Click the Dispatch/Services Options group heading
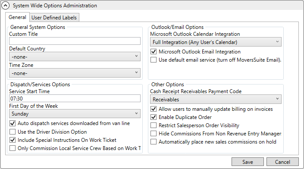This screenshot has width=304, height=169. pos(40,84)
